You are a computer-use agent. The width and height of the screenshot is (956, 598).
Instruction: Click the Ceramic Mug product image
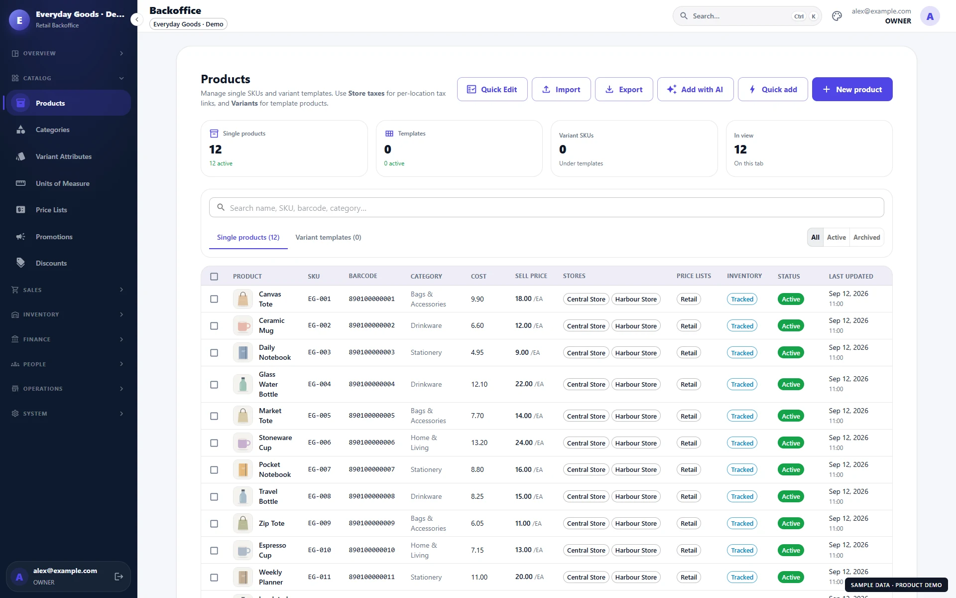[243, 326]
